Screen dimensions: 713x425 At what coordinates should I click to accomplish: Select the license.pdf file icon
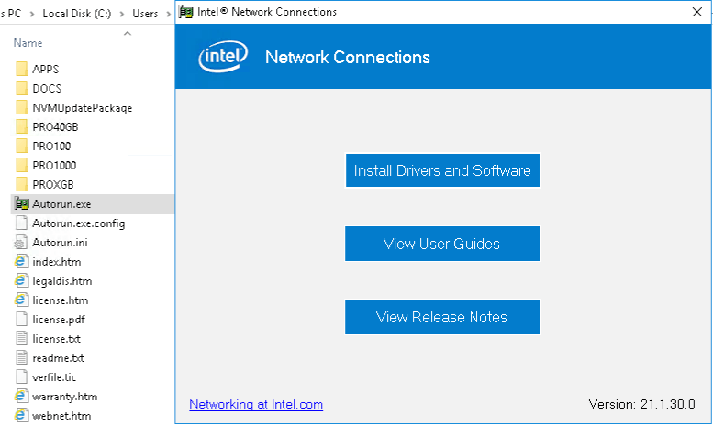[x=22, y=319]
